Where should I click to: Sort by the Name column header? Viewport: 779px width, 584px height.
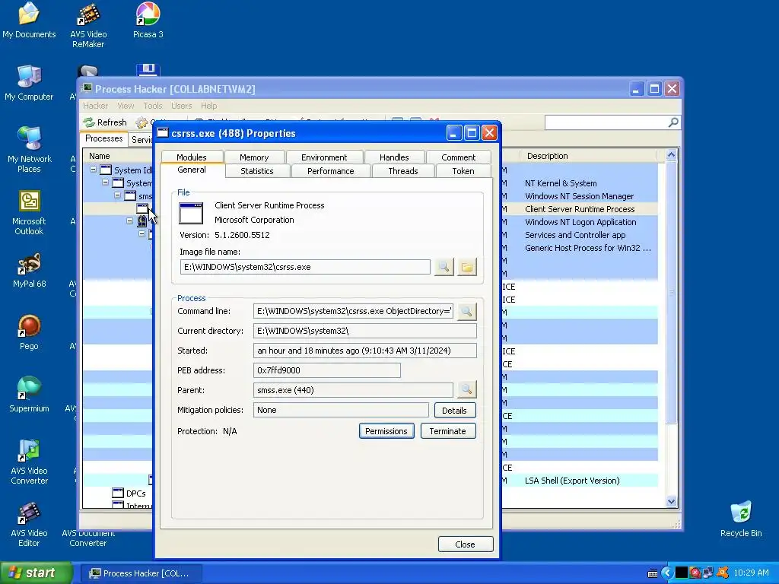(x=118, y=156)
